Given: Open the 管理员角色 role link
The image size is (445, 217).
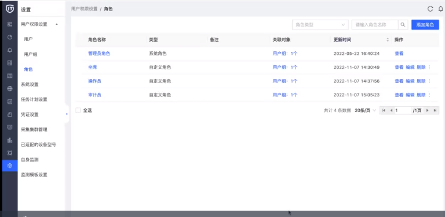Looking at the screenshot, I should point(99,54).
